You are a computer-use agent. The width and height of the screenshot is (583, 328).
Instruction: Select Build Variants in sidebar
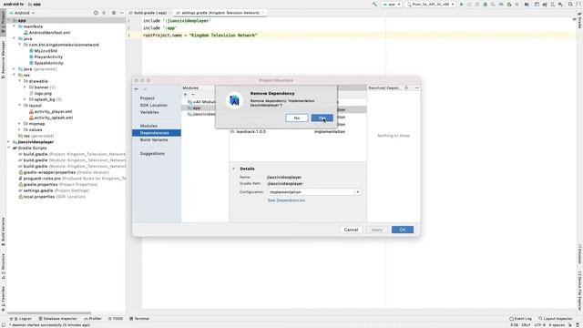click(x=154, y=139)
